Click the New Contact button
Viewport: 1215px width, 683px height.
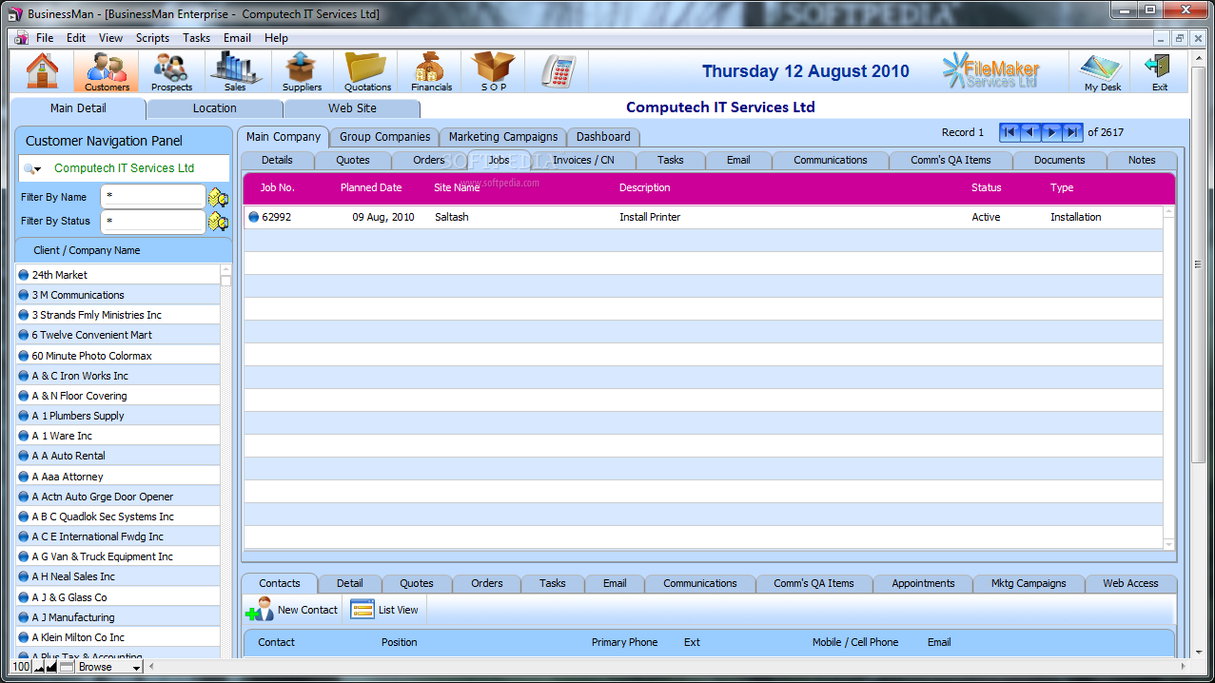tap(292, 610)
